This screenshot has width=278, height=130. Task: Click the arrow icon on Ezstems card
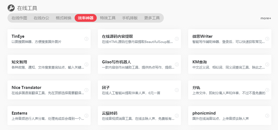pyautogui.click(x=86, y=116)
